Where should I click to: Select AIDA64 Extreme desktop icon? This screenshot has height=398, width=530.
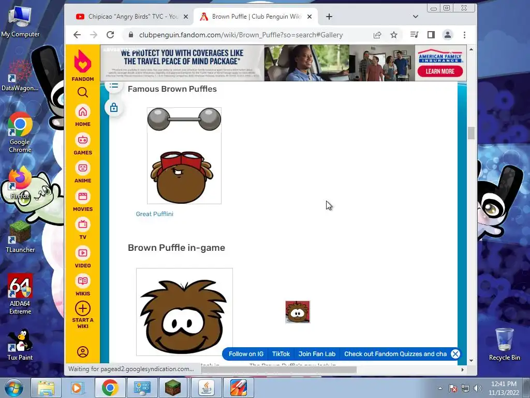click(20, 294)
